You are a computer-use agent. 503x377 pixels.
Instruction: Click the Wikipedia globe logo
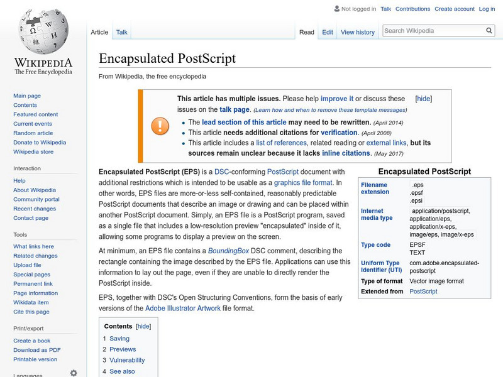[43, 31]
